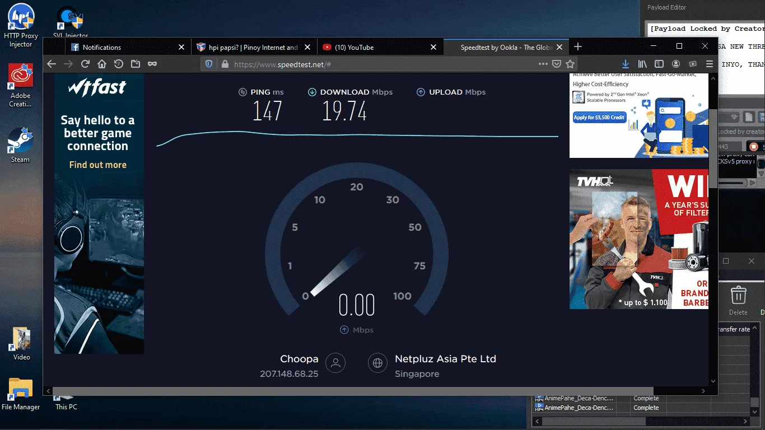This screenshot has height=430, width=765.
Task: Click Apply for $3,500 Credit button
Action: coord(599,118)
